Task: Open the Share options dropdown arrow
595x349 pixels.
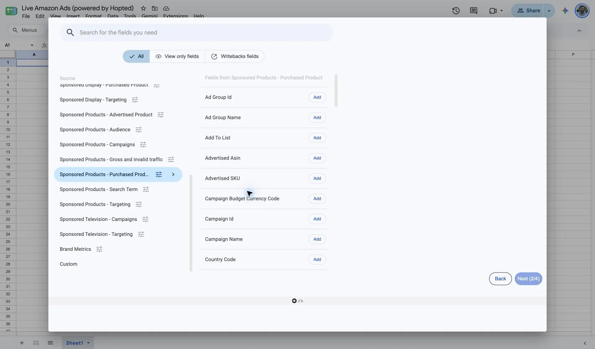Action: (549, 11)
